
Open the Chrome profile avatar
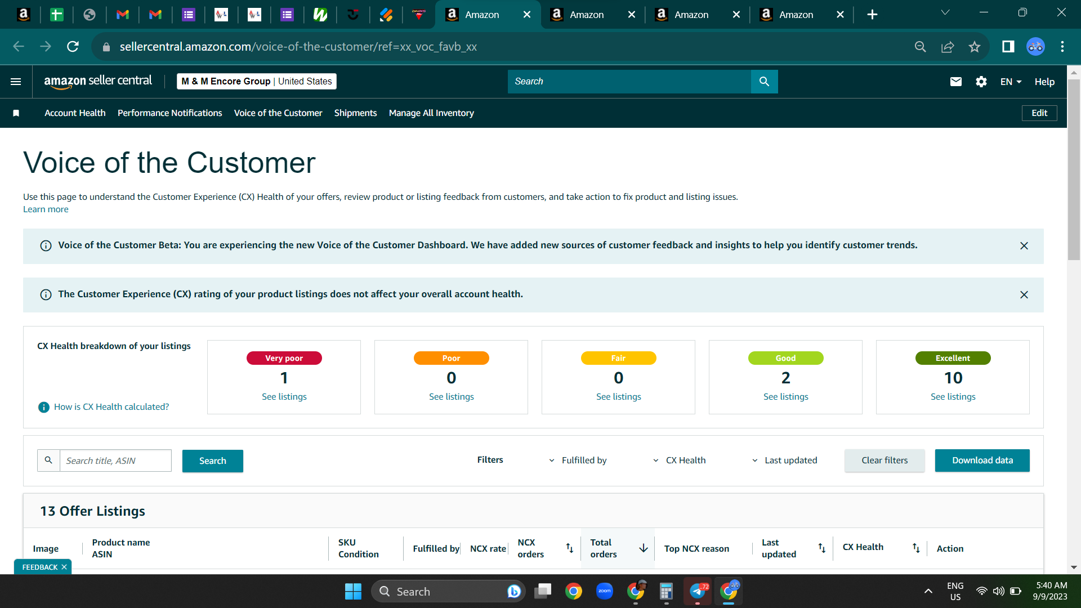[1035, 47]
